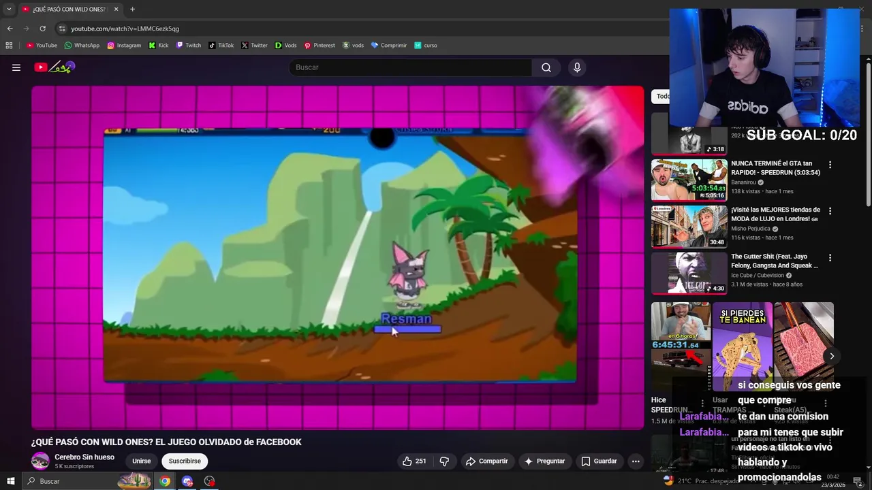Open the TikTok bookmark
872x490 pixels.
tap(221, 46)
